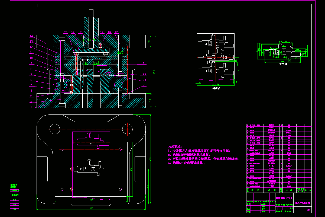
Task: Select part callout number 14 on section view
Action: [x=31, y=36]
